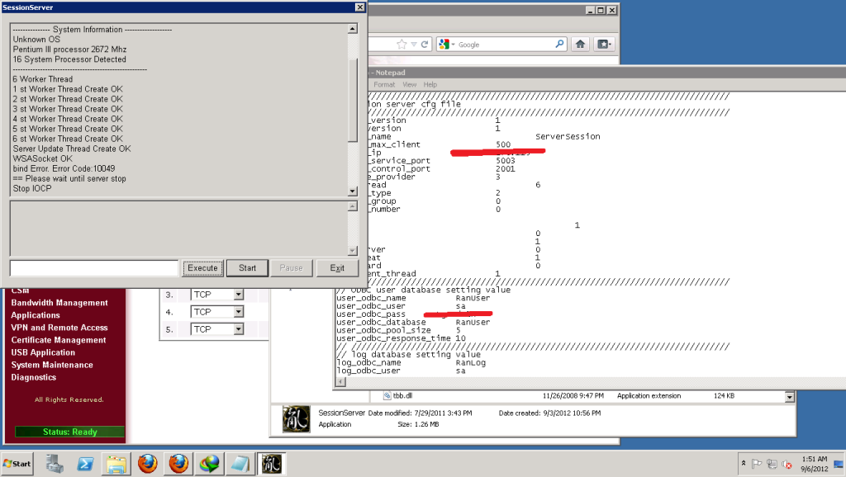846x477 pixels.
Task: Open the Firefox taskbar icon beside the globe icon
Action: [178, 464]
